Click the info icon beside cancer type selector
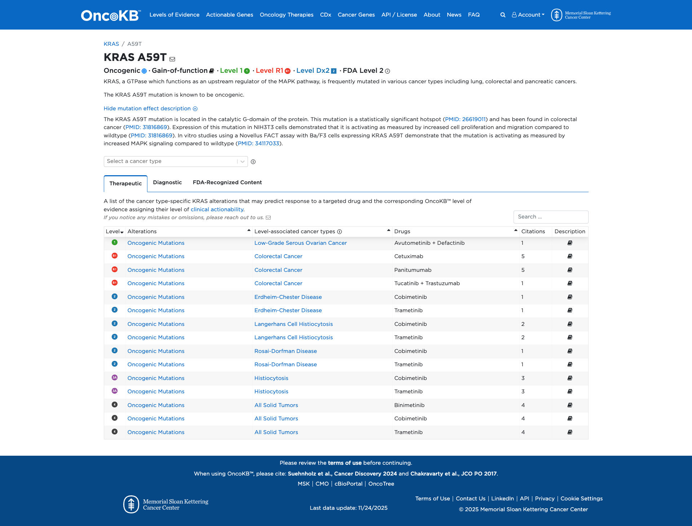Image resolution: width=692 pixels, height=526 pixels. 253,162
